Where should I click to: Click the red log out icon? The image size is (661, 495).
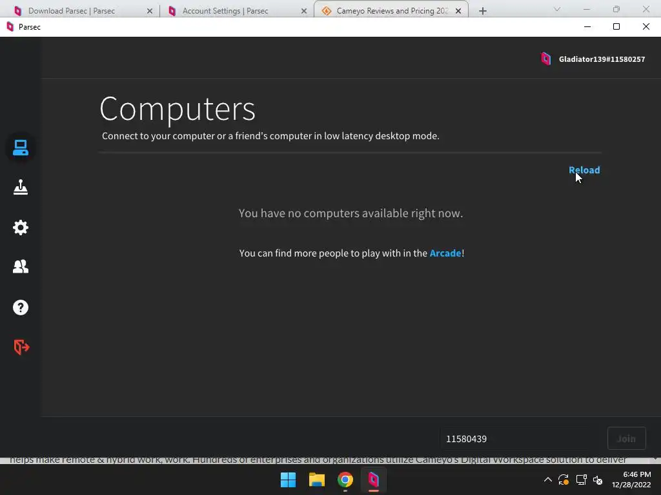(21, 347)
